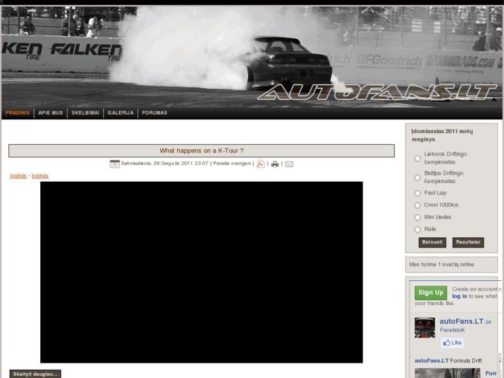Open the PDF export icon
Viewport: 504px width, 378px height.
click(x=261, y=164)
